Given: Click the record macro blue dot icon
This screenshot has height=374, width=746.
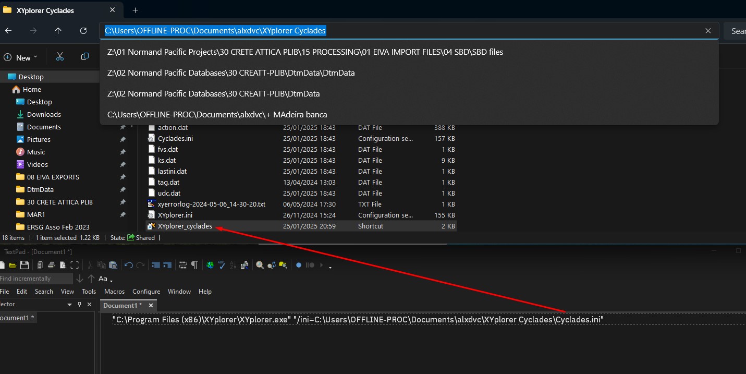Looking at the screenshot, I should click(299, 265).
